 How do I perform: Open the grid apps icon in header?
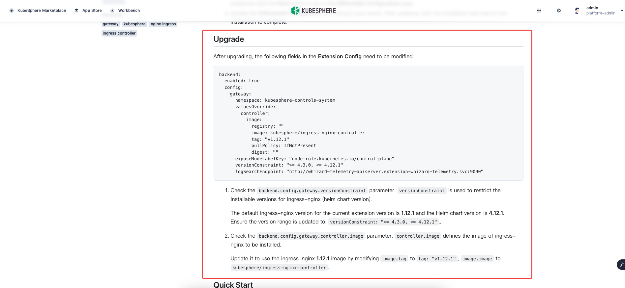[x=539, y=11]
